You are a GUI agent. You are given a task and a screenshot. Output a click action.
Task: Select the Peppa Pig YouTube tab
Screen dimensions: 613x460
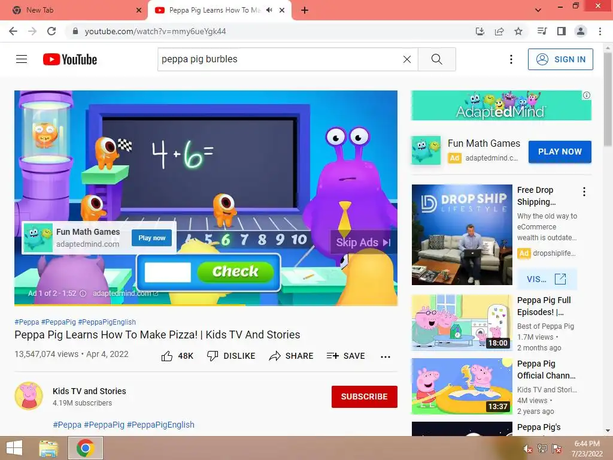pyautogui.click(x=215, y=10)
